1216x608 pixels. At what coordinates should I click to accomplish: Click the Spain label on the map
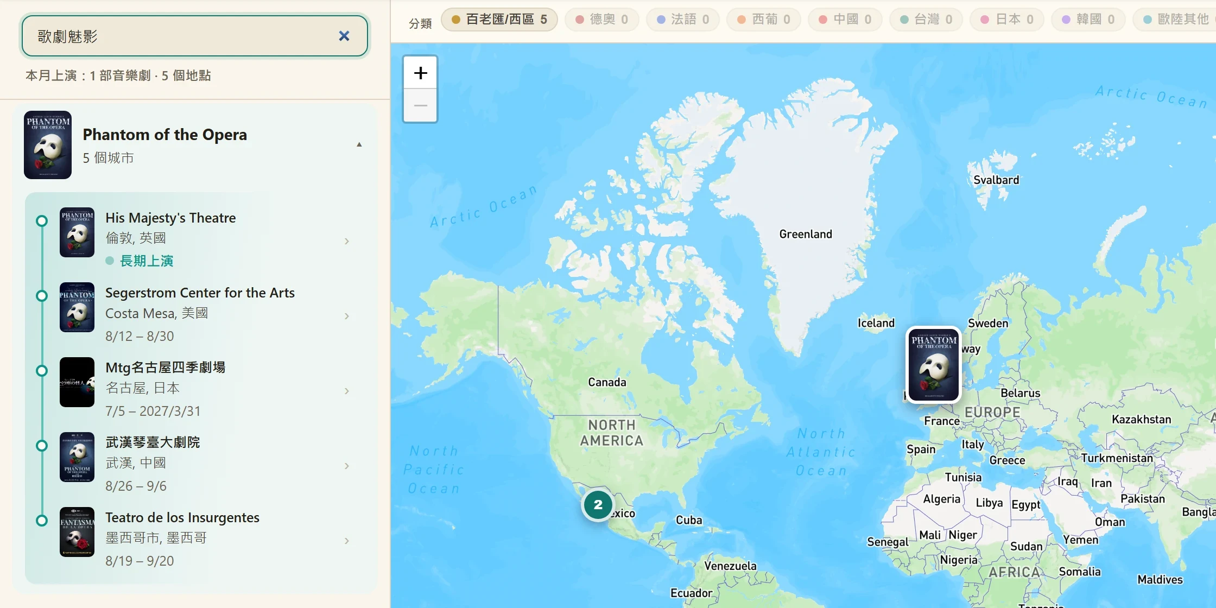pyautogui.click(x=921, y=449)
